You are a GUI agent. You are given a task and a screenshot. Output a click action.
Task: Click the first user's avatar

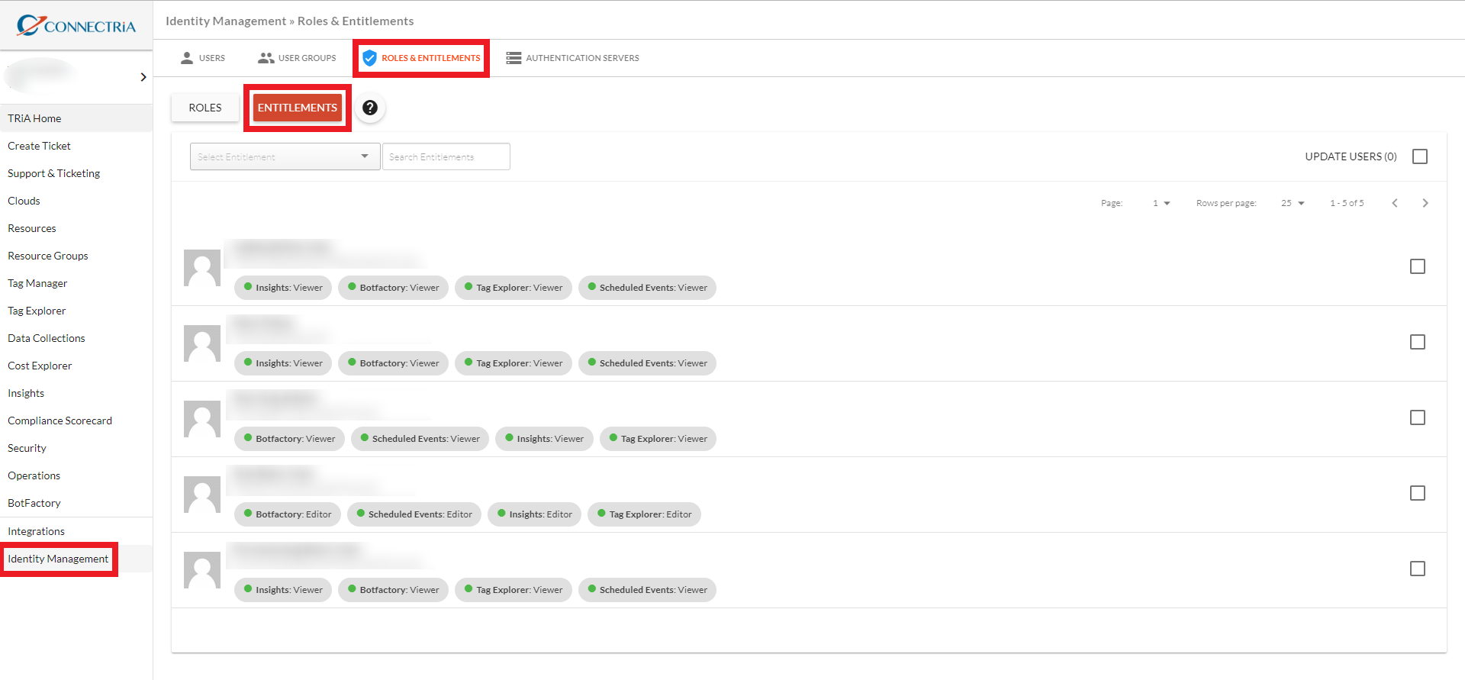coord(202,267)
